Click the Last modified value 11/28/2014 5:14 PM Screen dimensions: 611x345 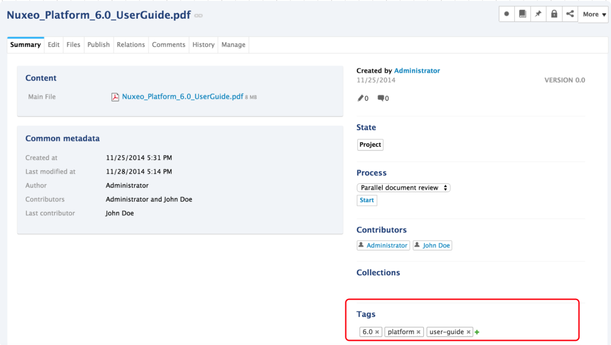(x=139, y=172)
